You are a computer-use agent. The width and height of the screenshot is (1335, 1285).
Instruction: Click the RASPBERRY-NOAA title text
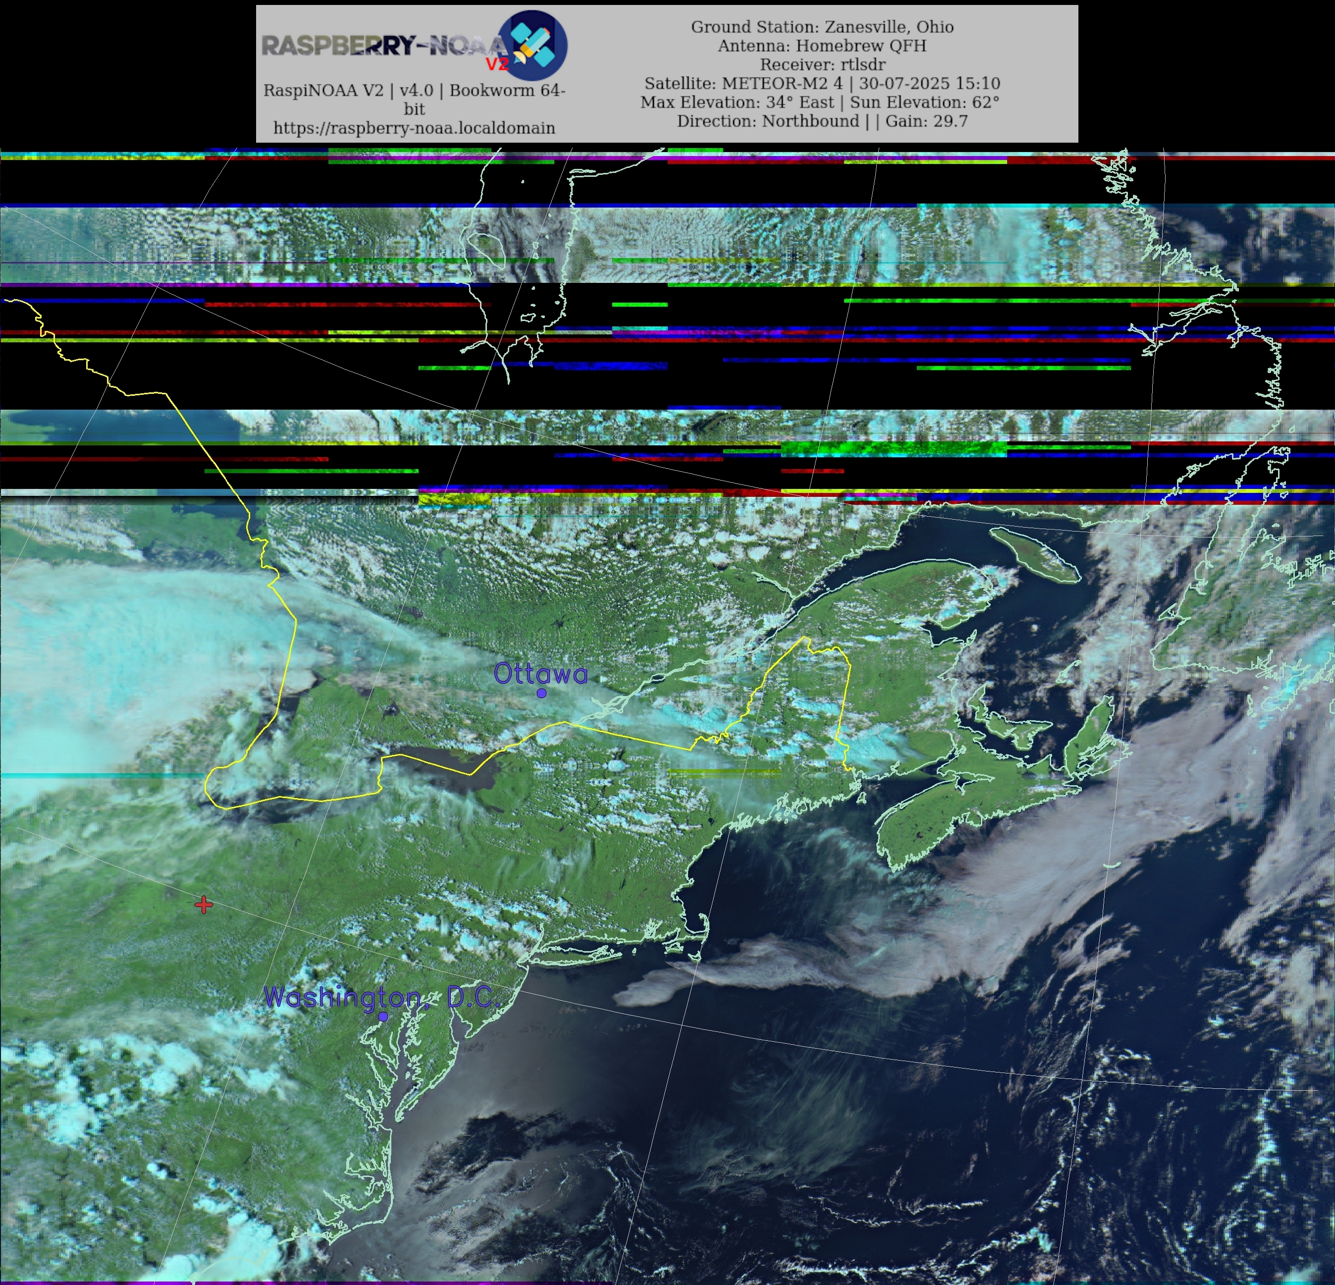click(381, 46)
